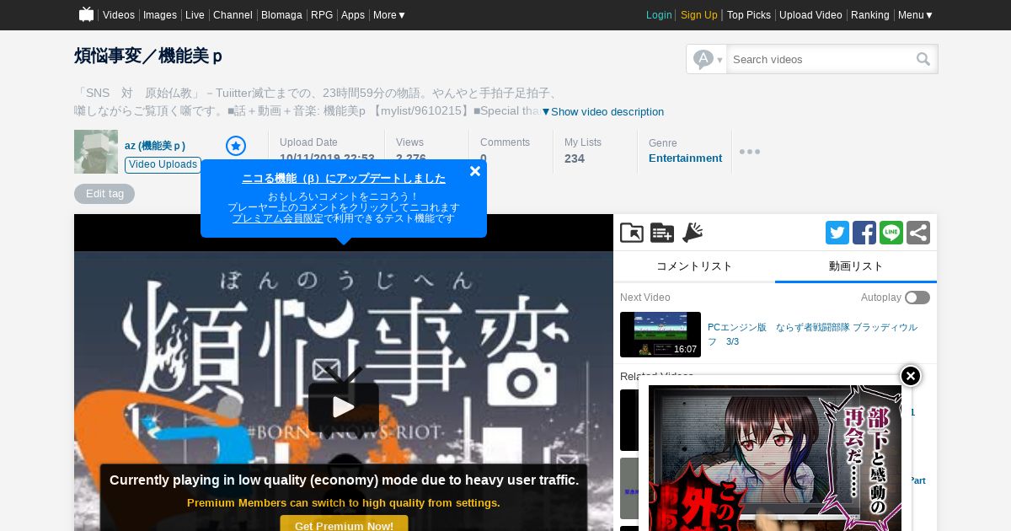Open the Upload Video page
Image resolution: width=1011 pixels, height=531 pixels.
point(810,15)
